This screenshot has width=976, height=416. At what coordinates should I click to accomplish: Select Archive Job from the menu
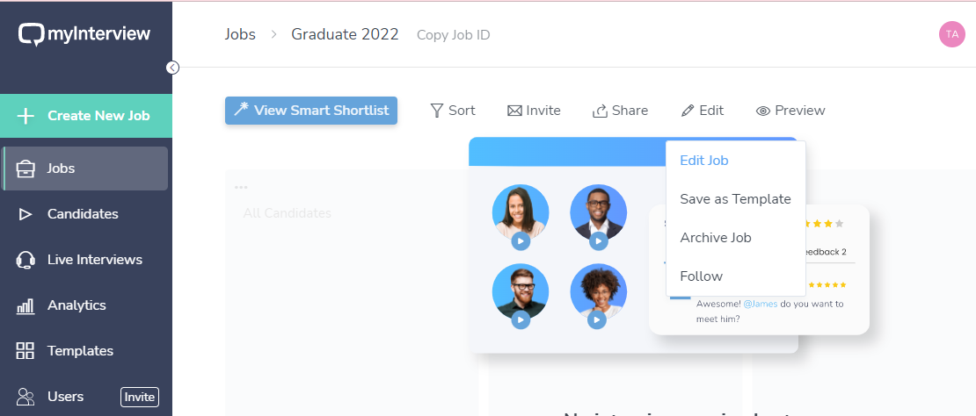click(716, 238)
